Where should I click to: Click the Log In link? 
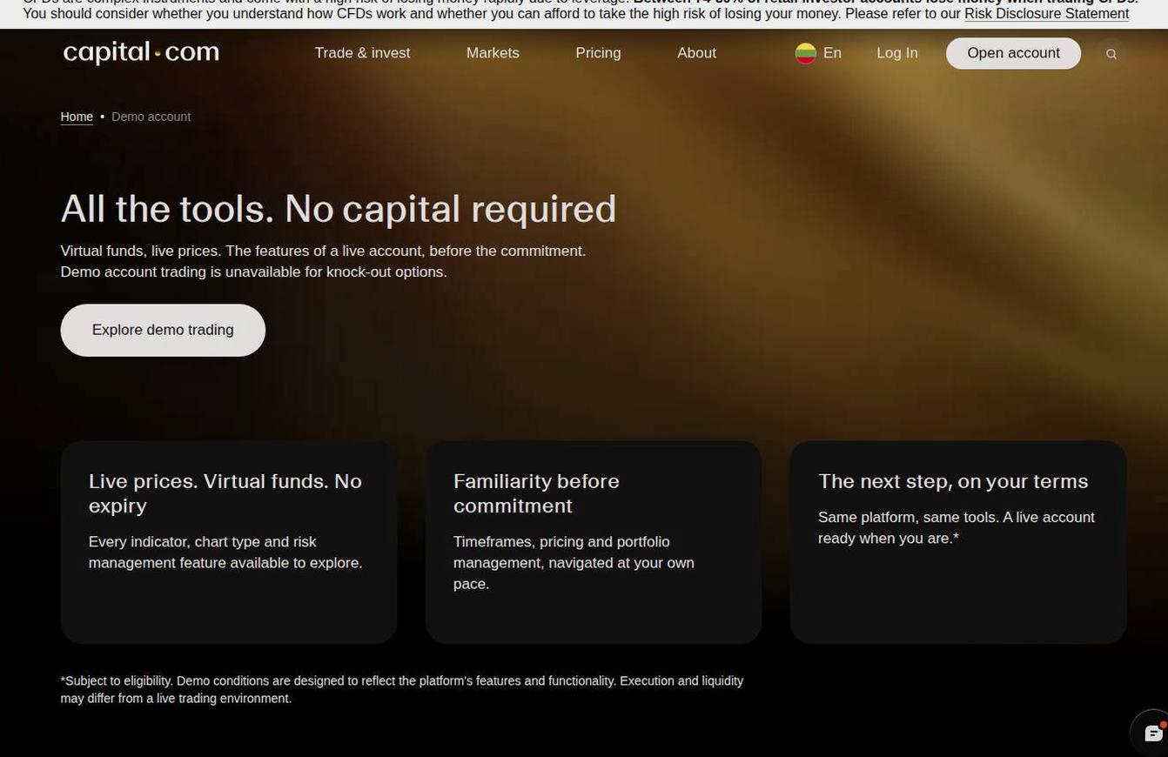[x=896, y=53]
